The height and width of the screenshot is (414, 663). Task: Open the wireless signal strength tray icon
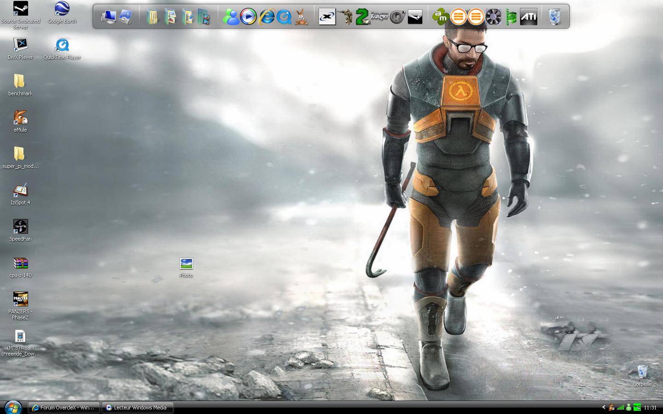[620, 408]
